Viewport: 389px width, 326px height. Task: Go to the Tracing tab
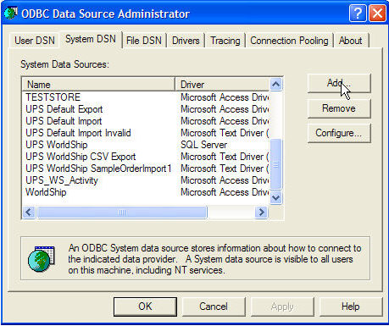tap(225, 41)
